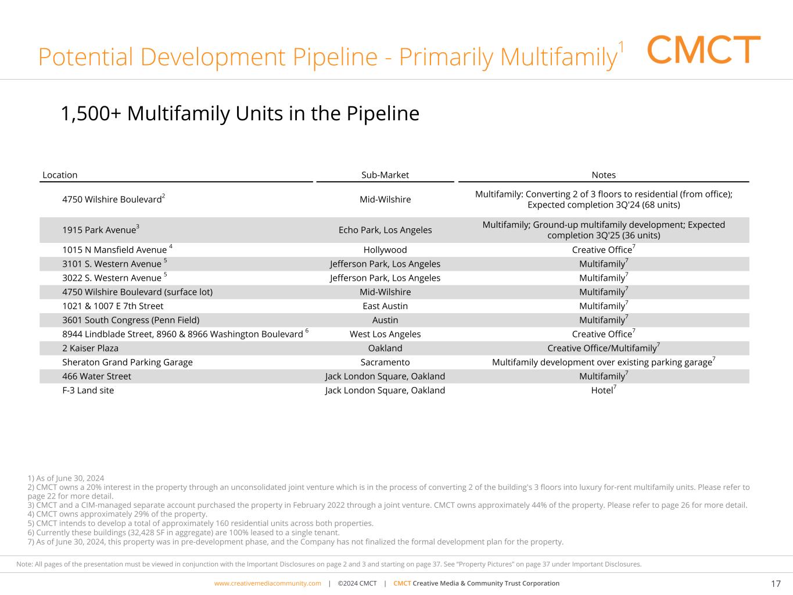This screenshot has width=793, height=595.
Task: Select the "1,500+ Multifamily Units" heading
Action: (x=239, y=113)
